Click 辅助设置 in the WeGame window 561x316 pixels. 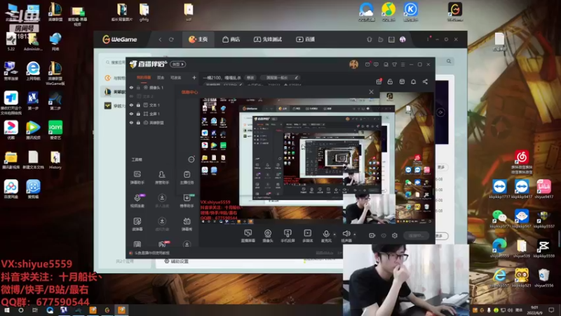pos(177,261)
